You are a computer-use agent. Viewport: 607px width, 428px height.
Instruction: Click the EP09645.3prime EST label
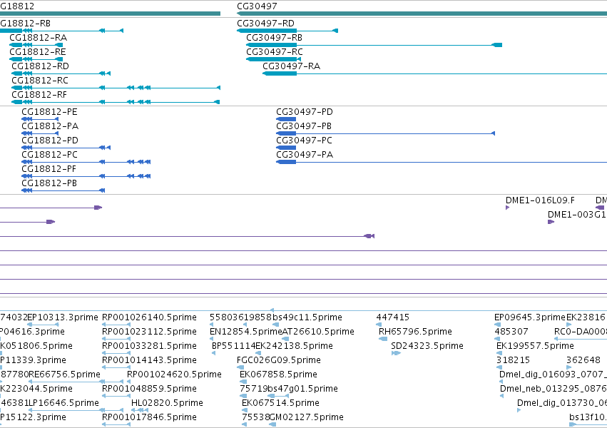530,317
